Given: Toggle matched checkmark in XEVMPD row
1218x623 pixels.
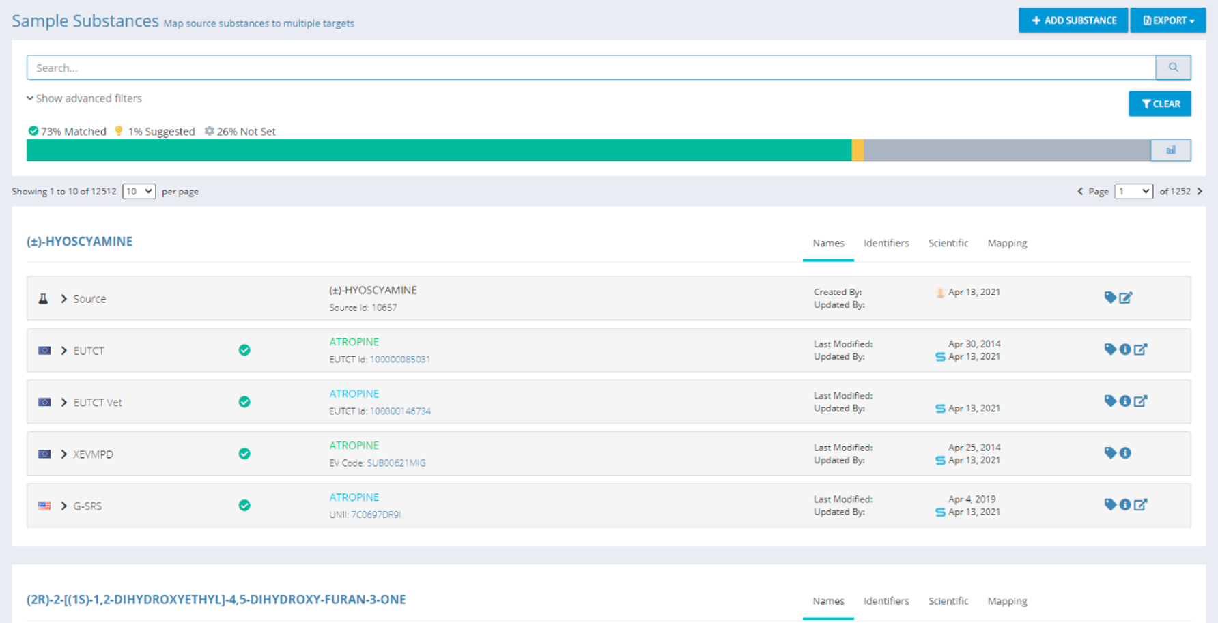Looking at the screenshot, I should pos(244,454).
